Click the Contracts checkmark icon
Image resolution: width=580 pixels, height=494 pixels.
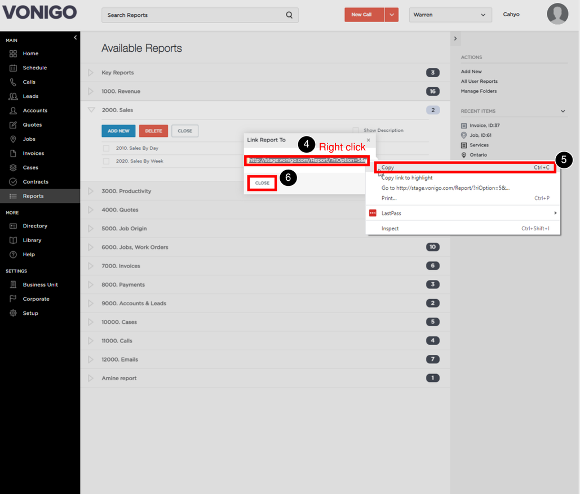(x=13, y=181)
